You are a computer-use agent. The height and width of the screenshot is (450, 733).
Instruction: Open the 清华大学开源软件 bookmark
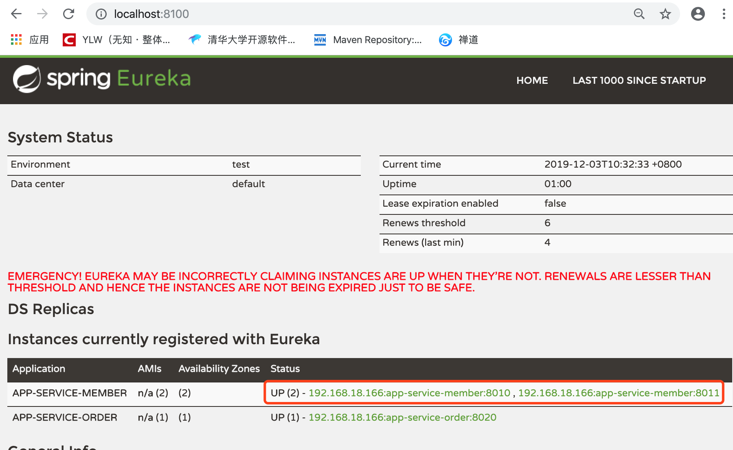pyautogui.click(x=242, y=39)
